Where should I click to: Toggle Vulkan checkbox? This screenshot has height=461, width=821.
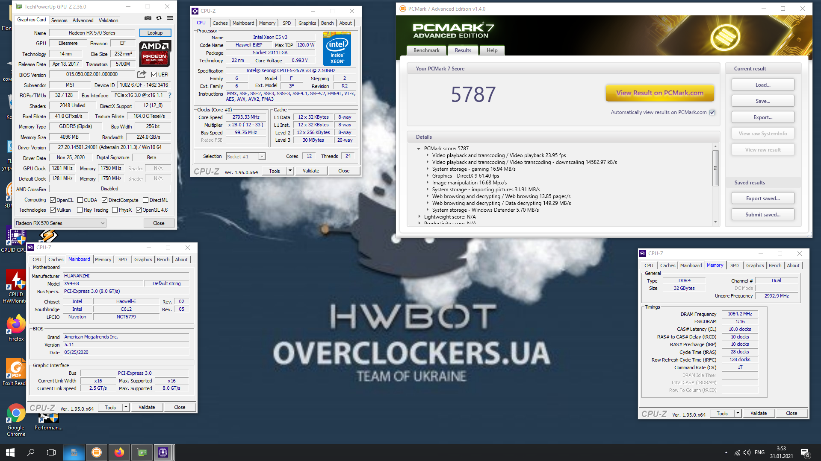tap(53, 210)
